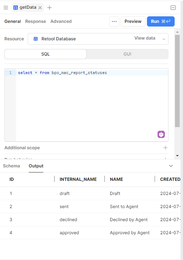Screen dimensions: 183x260
Task: Click table name bpo_mac_report_statuses in query
Action: click(79, 73)
